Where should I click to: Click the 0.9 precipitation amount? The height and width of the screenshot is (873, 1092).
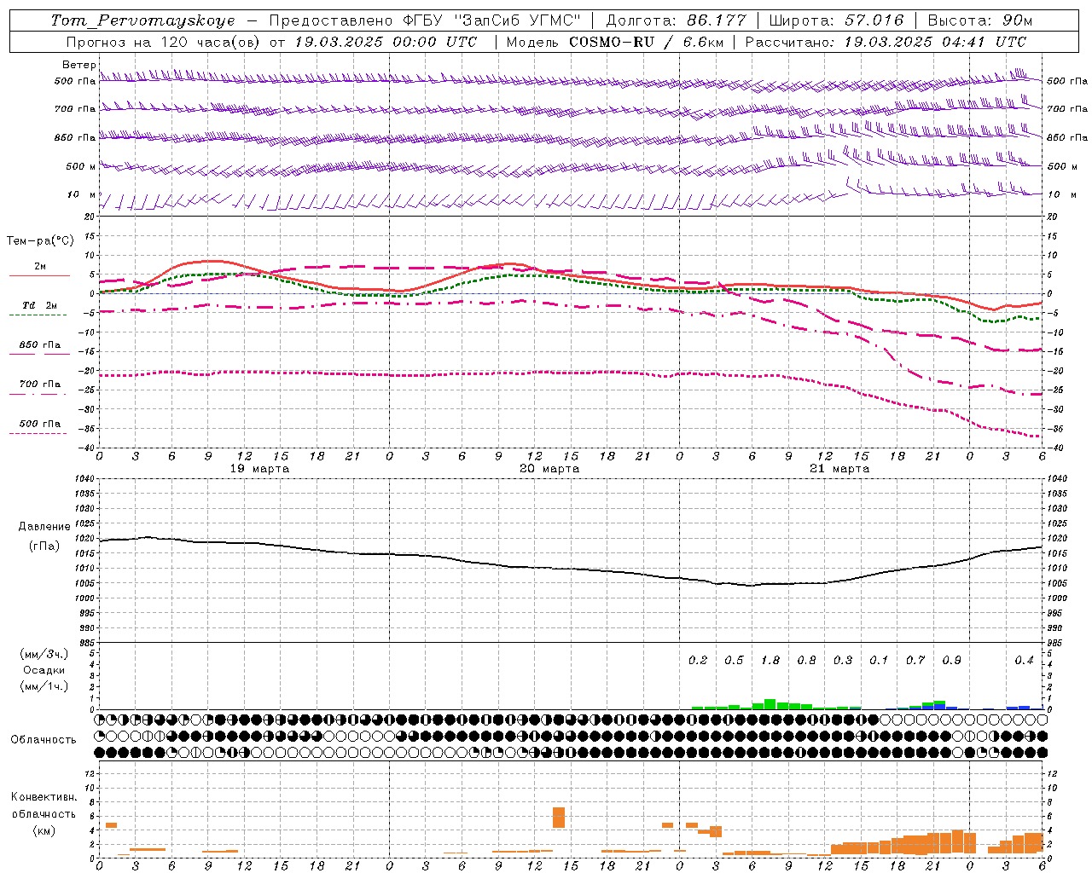click(951, 660)
